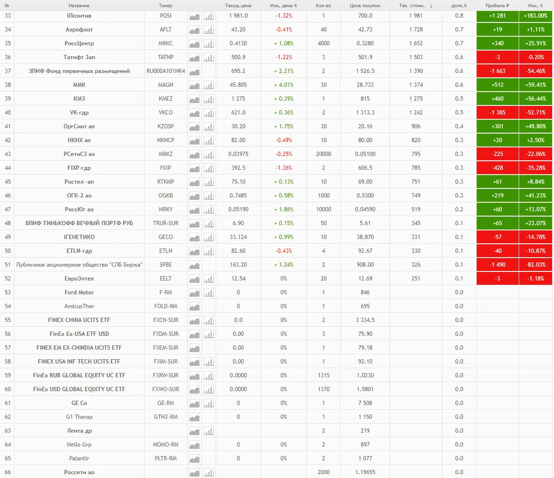Show the bar chart icon for GE-RM
Viewport: 554px width, 478px height.
[x=209, y=403]
